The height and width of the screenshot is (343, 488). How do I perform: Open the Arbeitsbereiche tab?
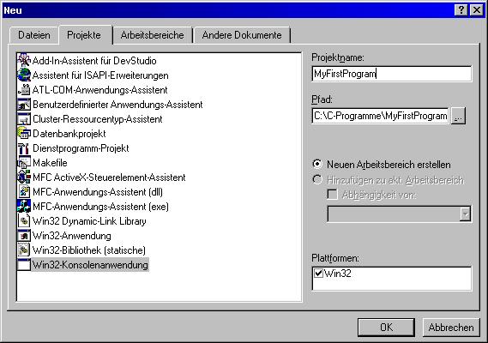click(152, 35)
